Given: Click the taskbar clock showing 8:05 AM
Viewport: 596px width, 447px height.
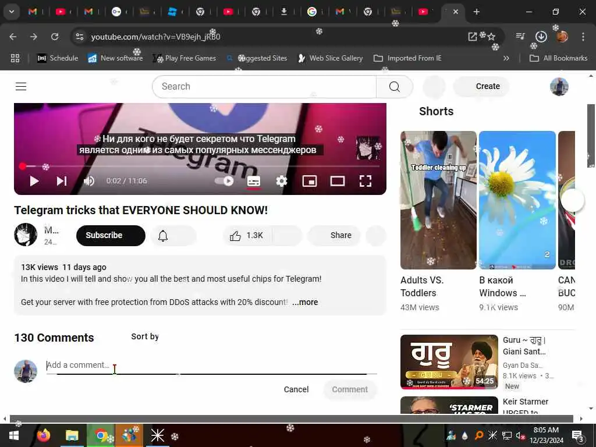Looking at the screenshot, I should (x=546, y=435).
